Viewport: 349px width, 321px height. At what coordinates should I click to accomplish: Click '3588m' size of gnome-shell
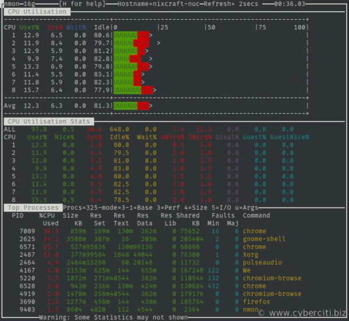tap(76, 239)
